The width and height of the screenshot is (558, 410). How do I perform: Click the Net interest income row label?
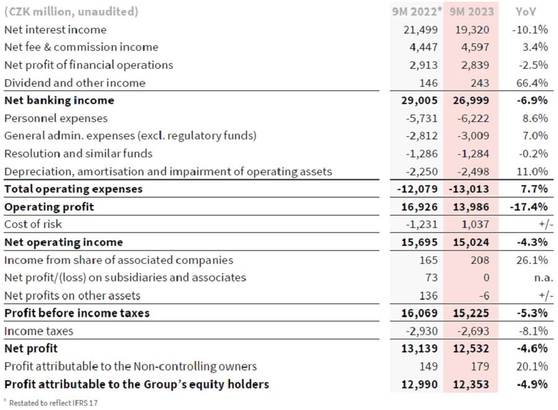point(55,30)
